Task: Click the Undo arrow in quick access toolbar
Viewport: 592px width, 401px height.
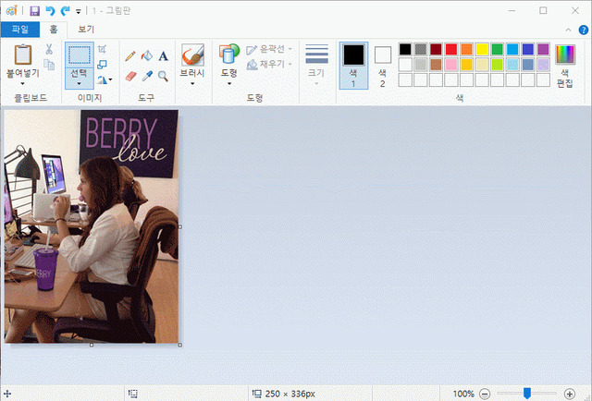Action: pos(50,11)
